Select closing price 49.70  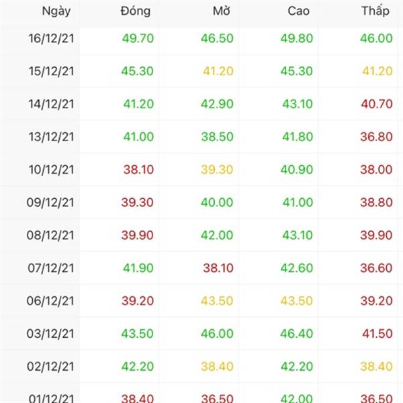click(x=138, y=38)
